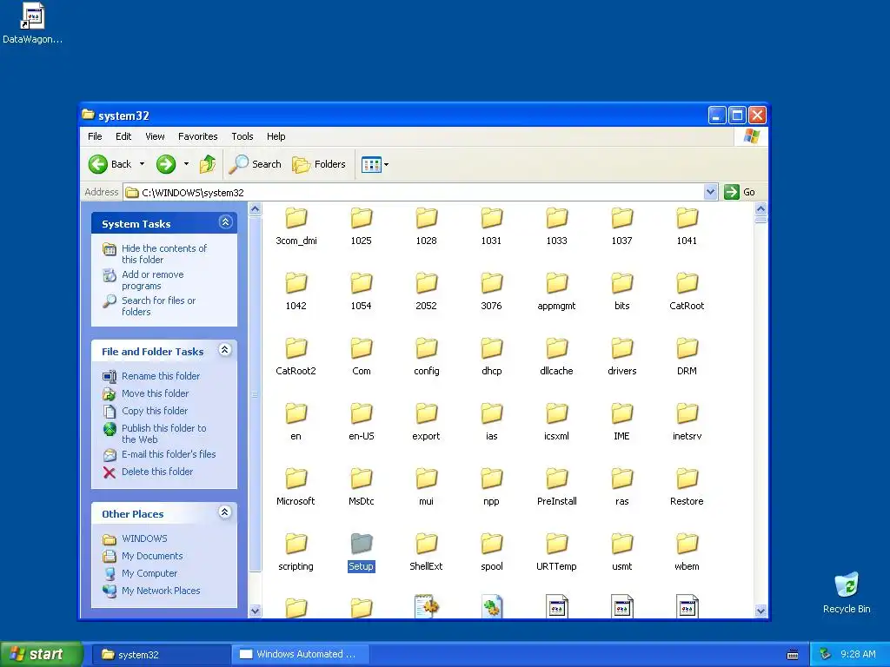Open the View menu
This screenshot has height=667, width=890.
(x=155, y=136)
